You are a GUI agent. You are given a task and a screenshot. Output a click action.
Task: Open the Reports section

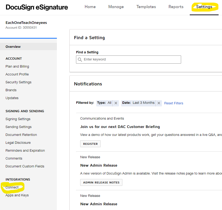(x=176, y=7)
